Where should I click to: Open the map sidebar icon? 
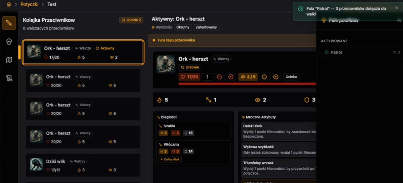(x=9, y=60)
